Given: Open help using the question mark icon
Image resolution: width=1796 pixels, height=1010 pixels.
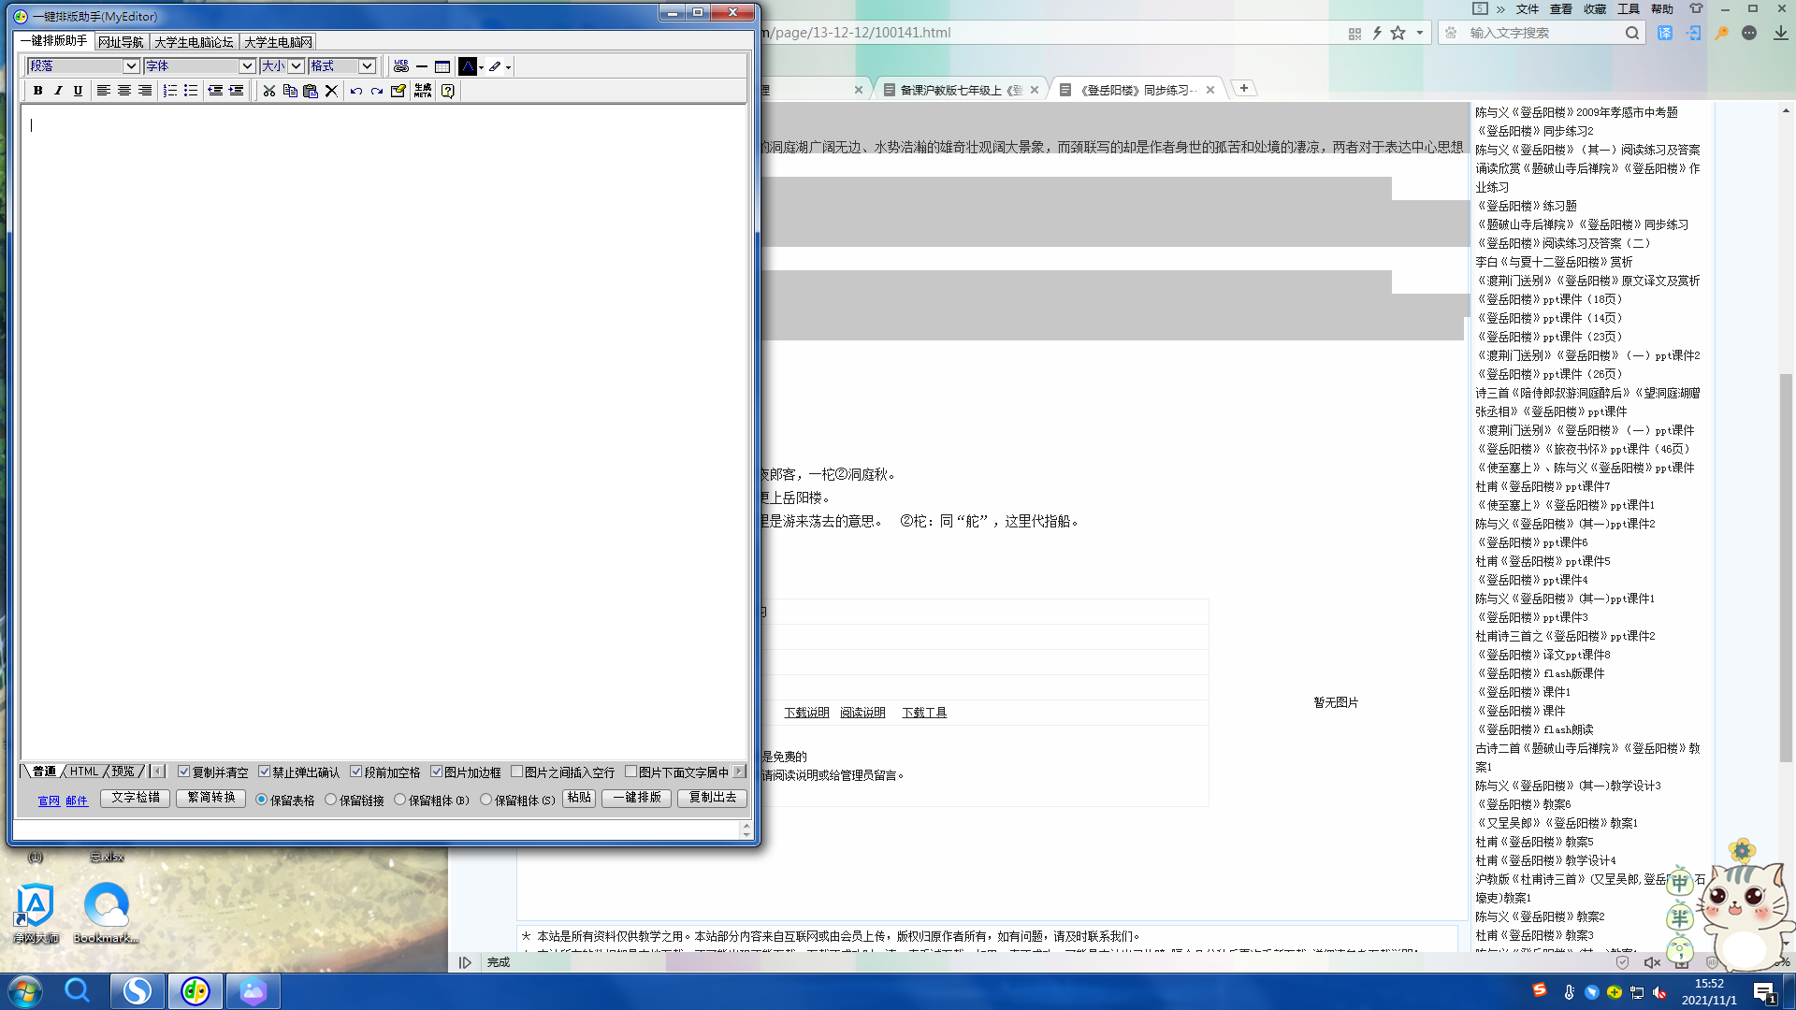Looking at the screenshot, I should [x=447, y=91].
